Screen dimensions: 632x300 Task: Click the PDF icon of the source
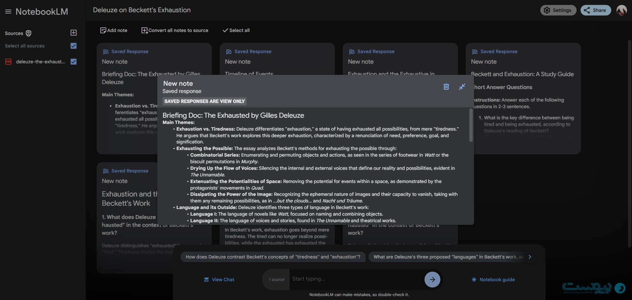8,62
